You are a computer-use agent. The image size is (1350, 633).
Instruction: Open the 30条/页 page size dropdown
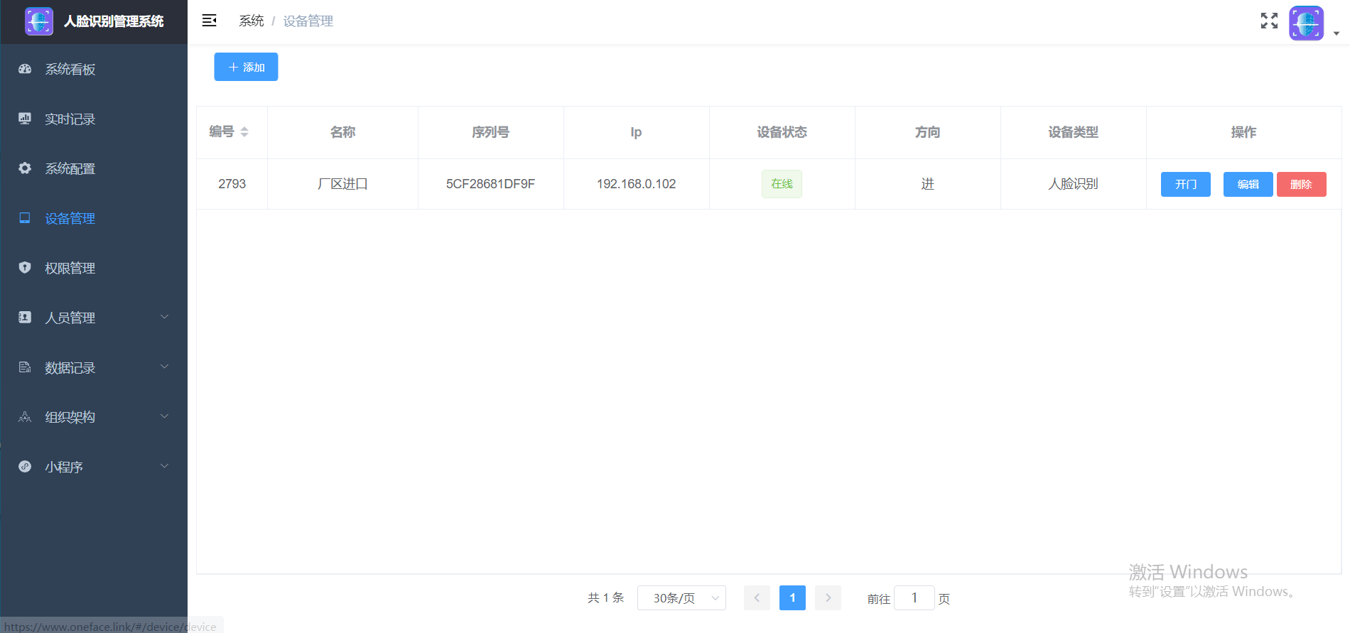[681, 598]
